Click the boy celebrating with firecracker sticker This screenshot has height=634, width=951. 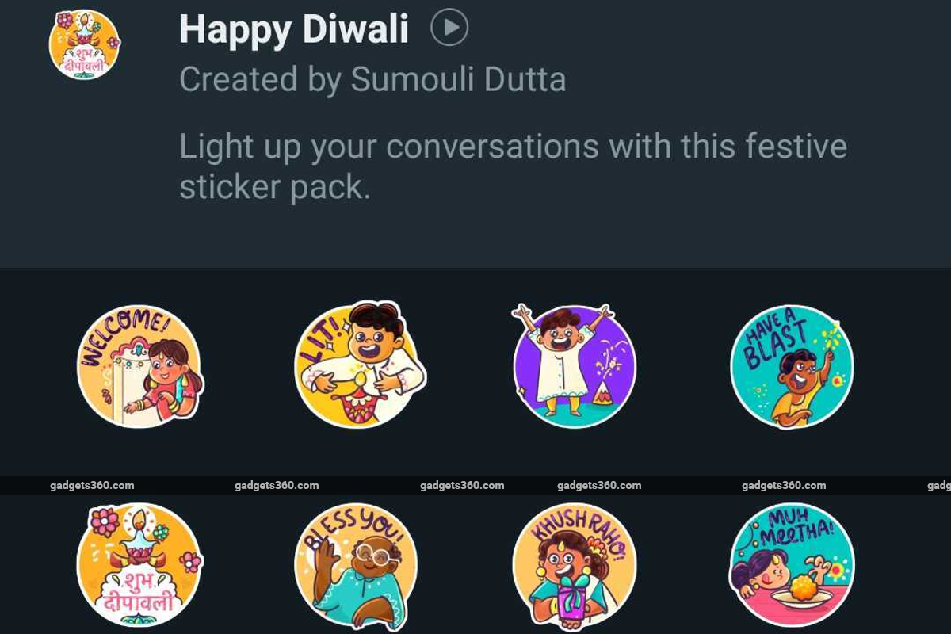[x=574, y=365]
